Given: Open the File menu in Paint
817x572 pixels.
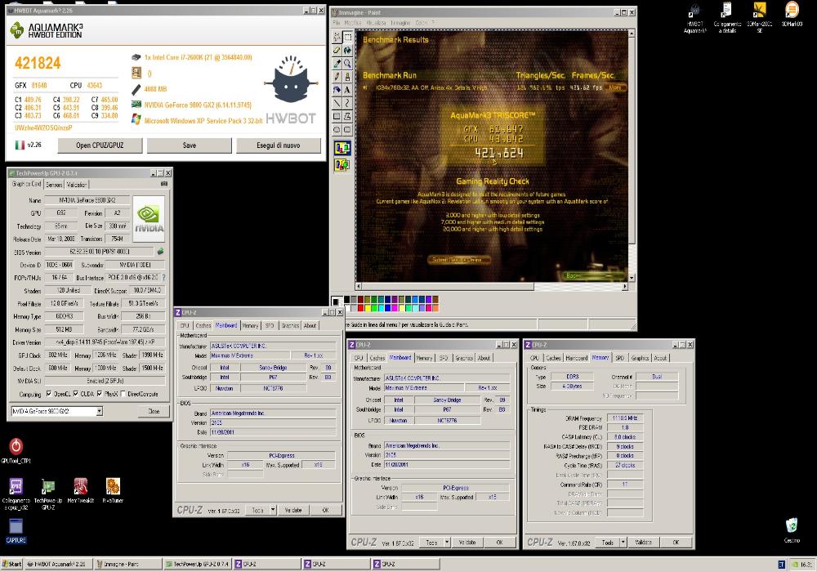Looking at the screenshot, I should pos(336,23).
